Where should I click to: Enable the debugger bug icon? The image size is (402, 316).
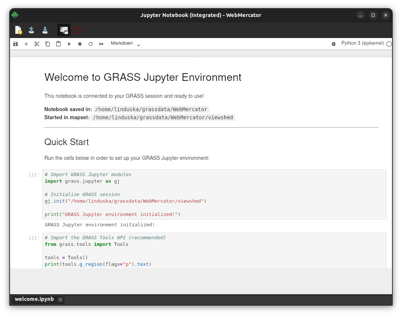334,44
